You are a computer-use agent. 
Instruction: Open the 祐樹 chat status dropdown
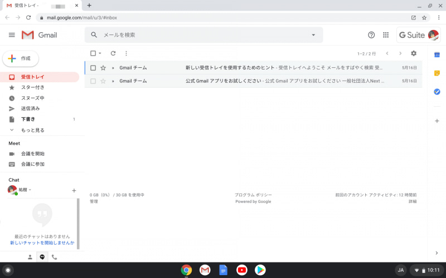click(30, 190)
